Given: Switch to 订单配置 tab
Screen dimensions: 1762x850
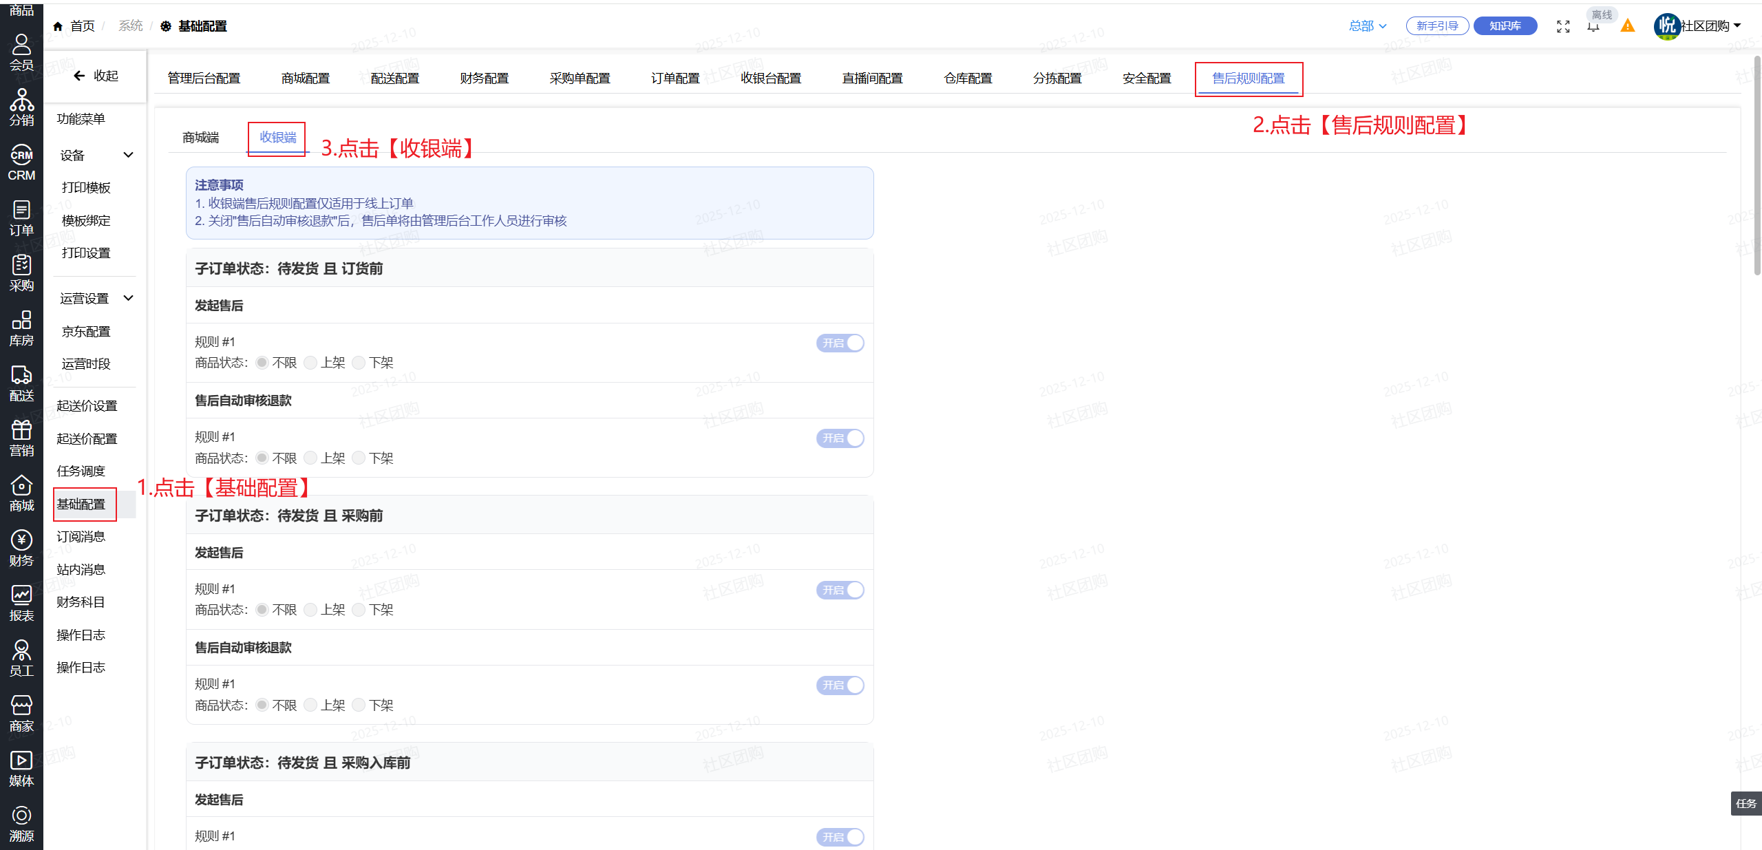Looking at the screenshot, I should (x=675, y=78).
